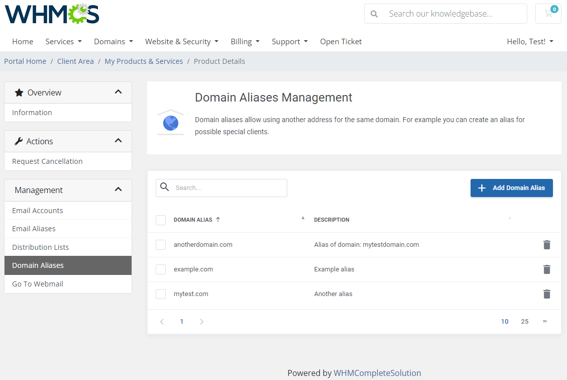
Task: Click the magnifier icon in the alias search box
Action: click(x=165, y=187)
